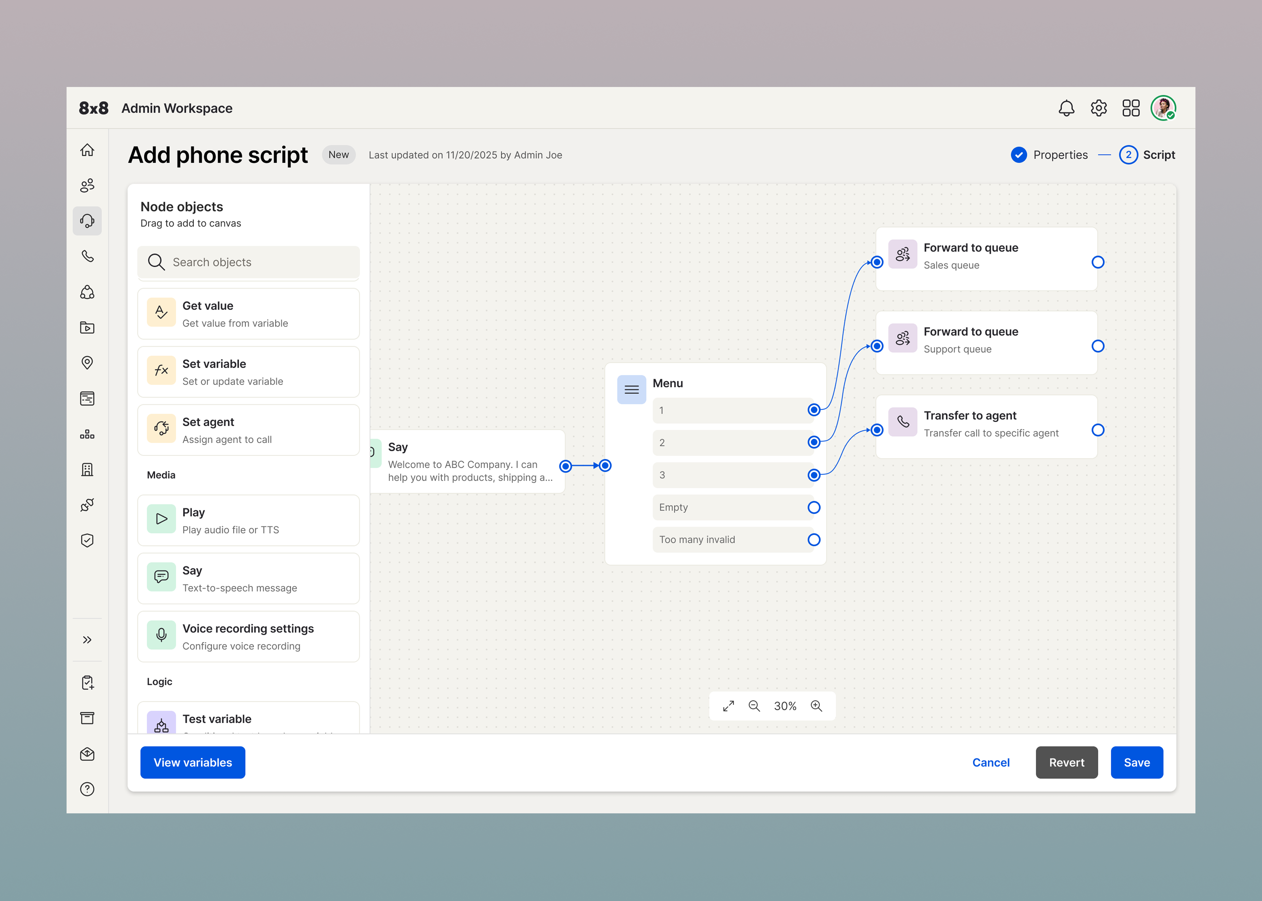Select the Empty output port on the Menu node

(x=813, y=507)
